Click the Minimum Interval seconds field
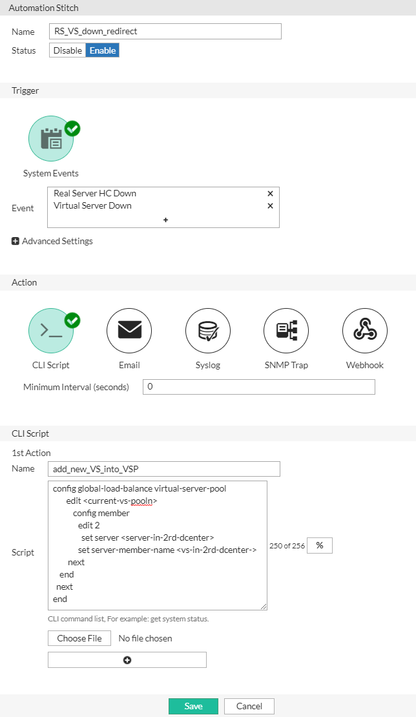 click(x=258, y=386)
